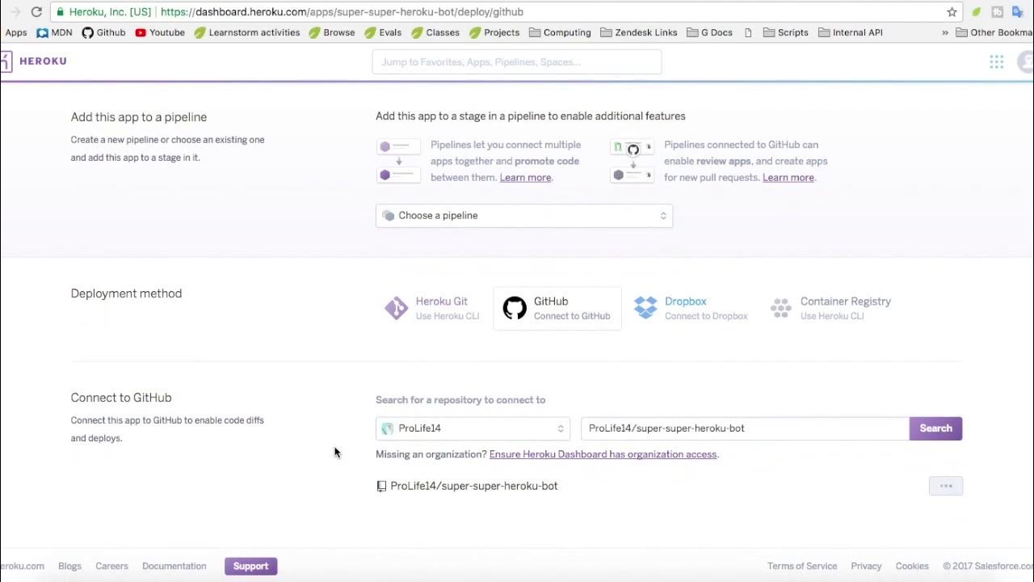Open the Heroku logo home link
The height and width of the screenshot is (582, 1034).
(x=34, y=61)
